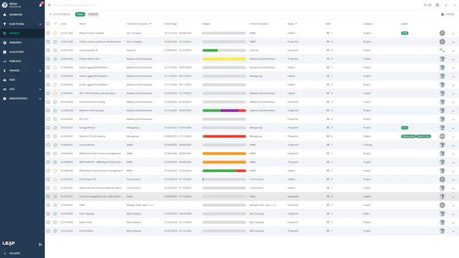Click the staff icon in the Revenue trend testing row
Viewport: 459px width, 258px height.
coord(328,111)
